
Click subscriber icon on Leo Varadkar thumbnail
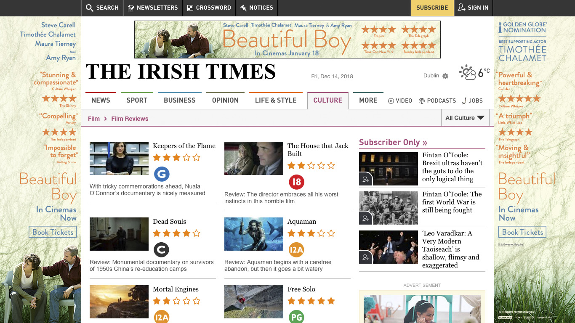click(365, 257)
